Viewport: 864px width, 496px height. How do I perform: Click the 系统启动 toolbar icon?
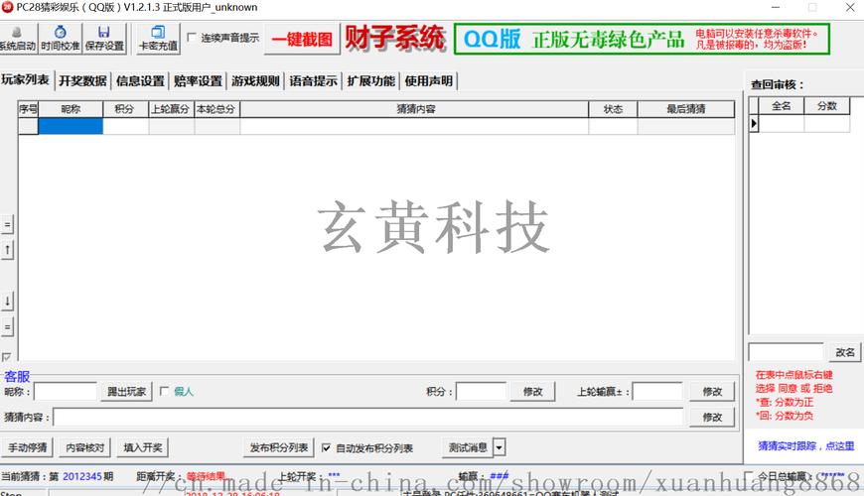coord(18,39)
